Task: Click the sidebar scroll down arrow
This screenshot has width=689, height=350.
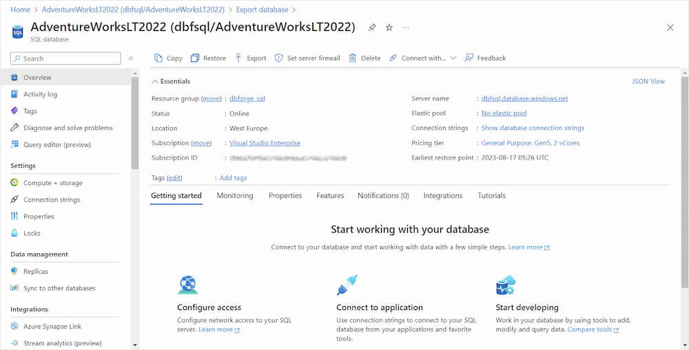Action: point(135,345)
